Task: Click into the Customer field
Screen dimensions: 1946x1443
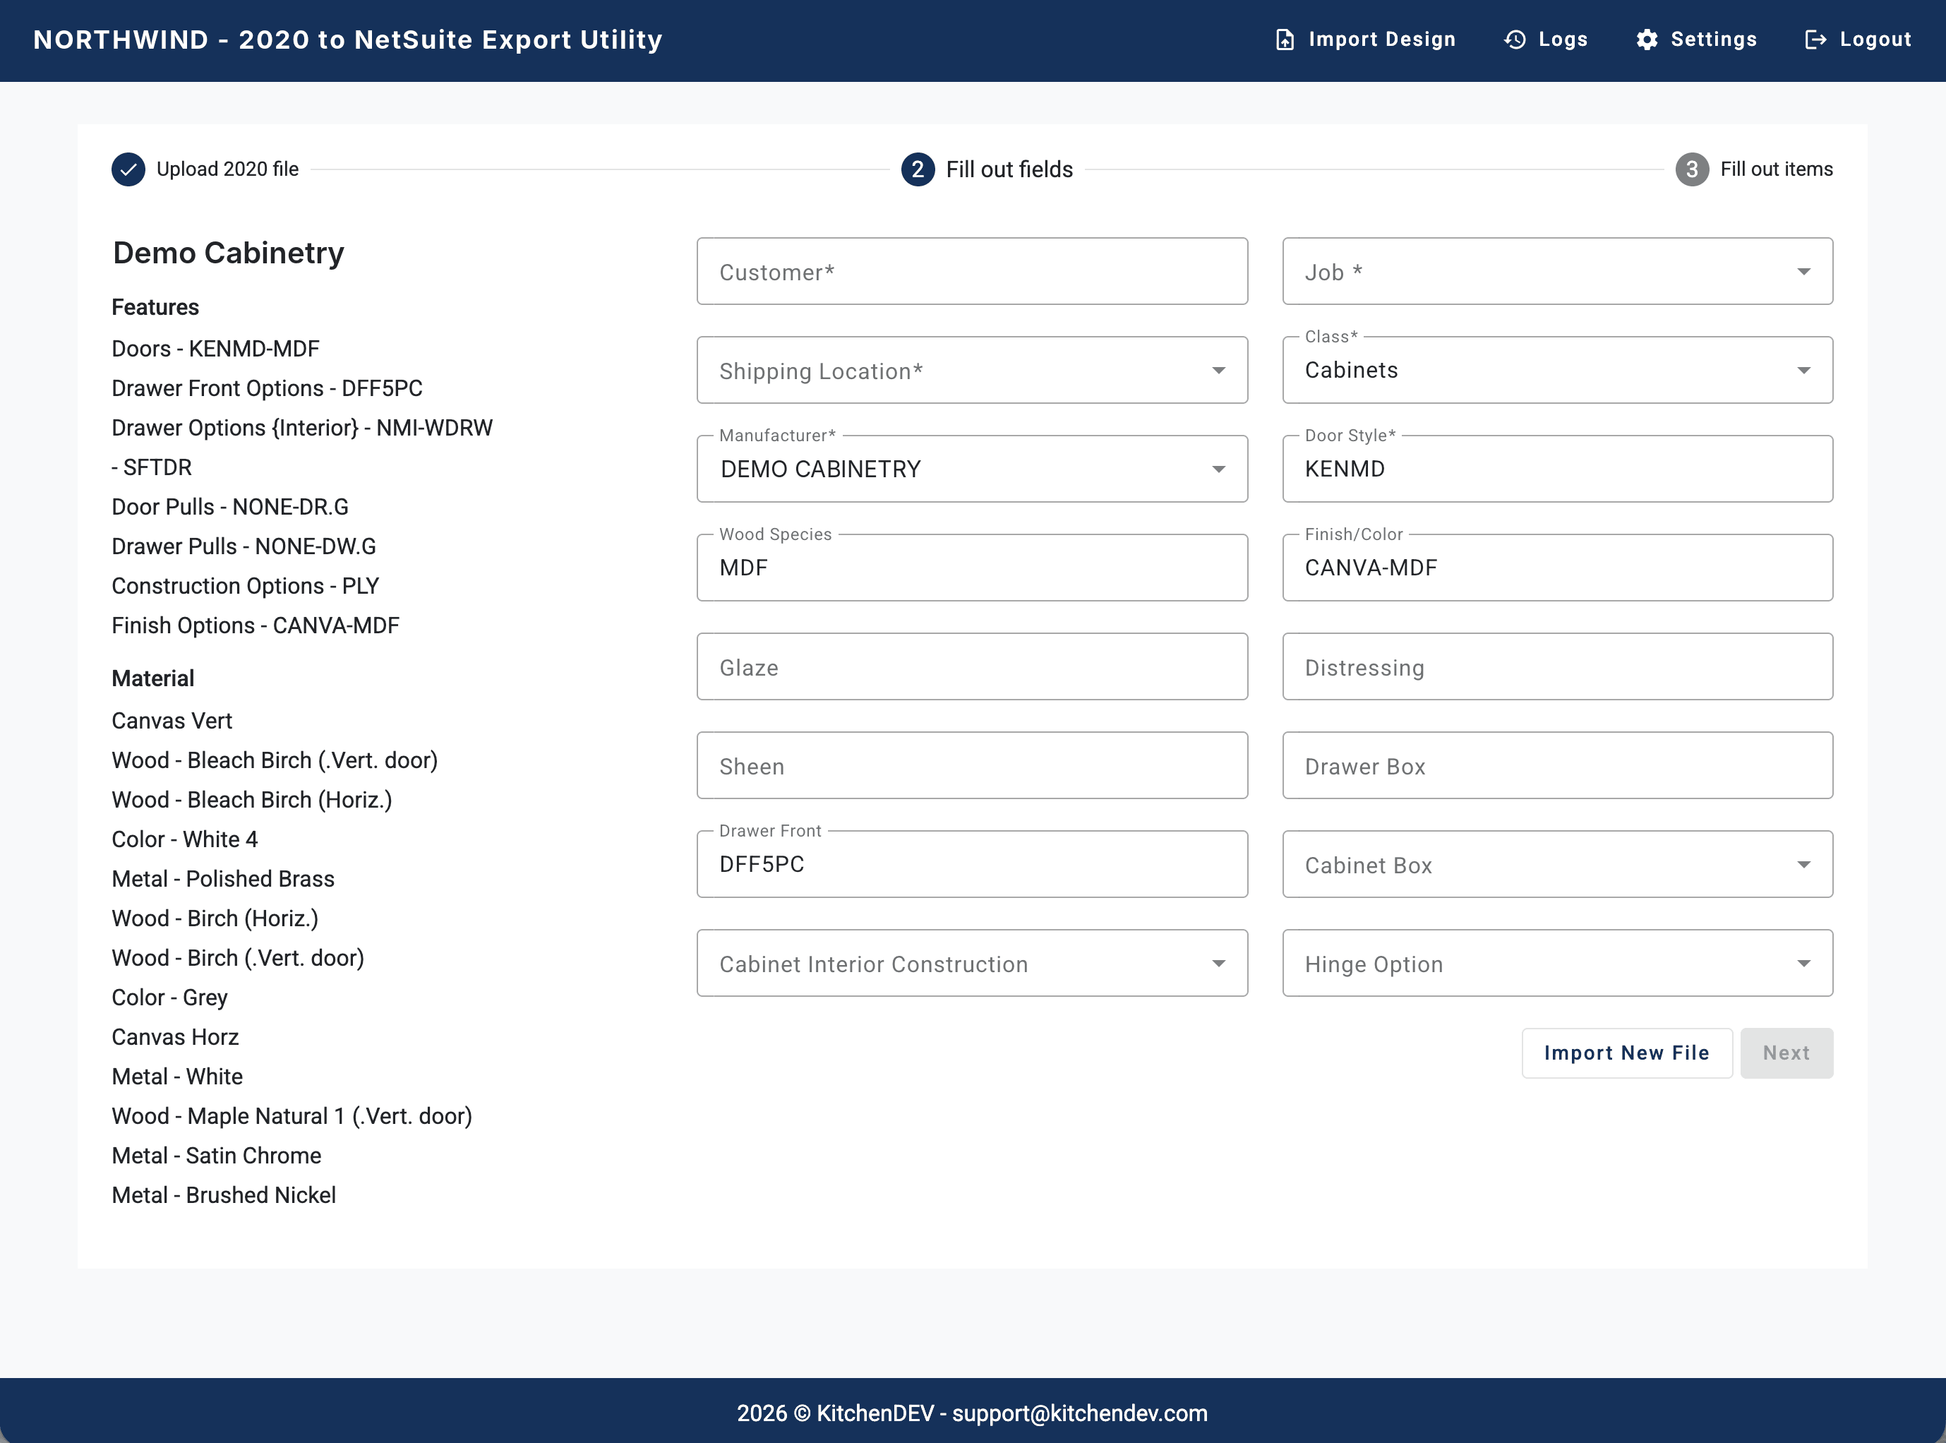Action: coord(972,272)
